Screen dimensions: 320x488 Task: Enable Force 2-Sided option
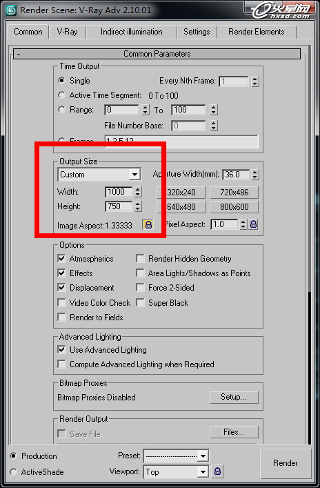click(x=140, y=288)
